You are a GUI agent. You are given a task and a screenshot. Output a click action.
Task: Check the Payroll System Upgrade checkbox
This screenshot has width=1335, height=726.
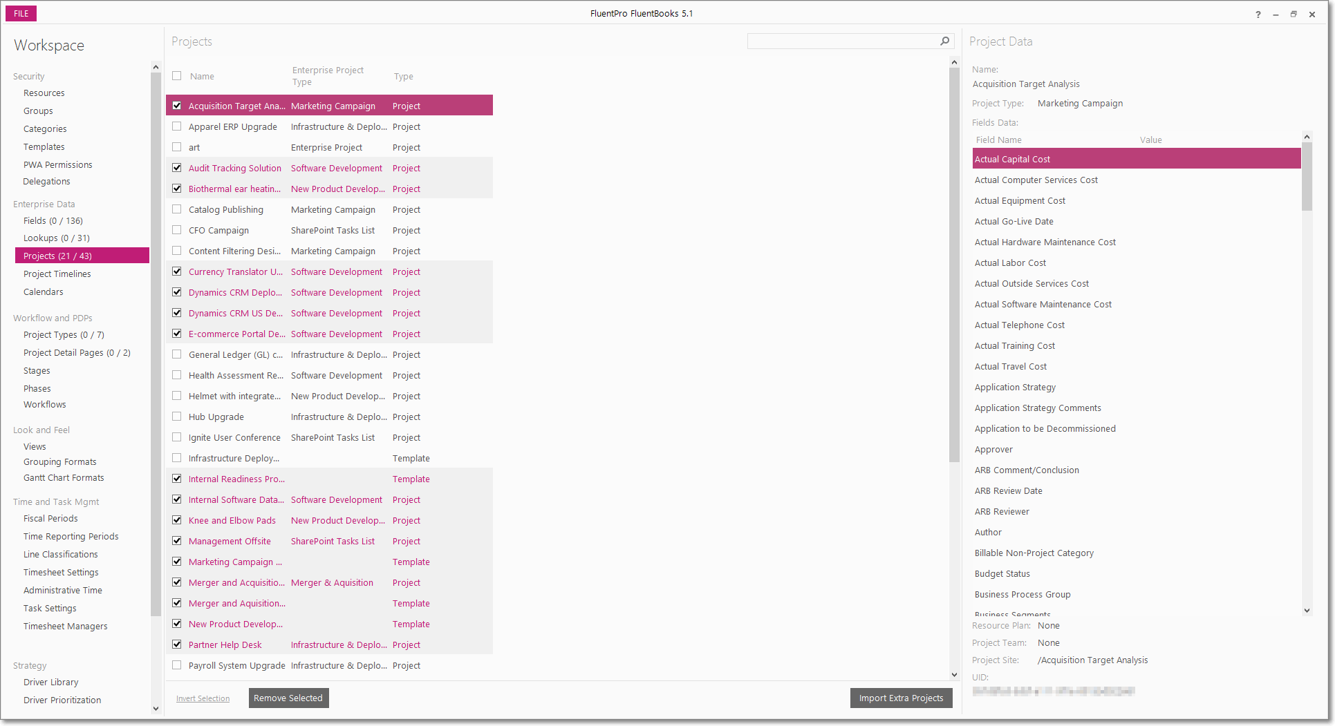coord(177,665)
